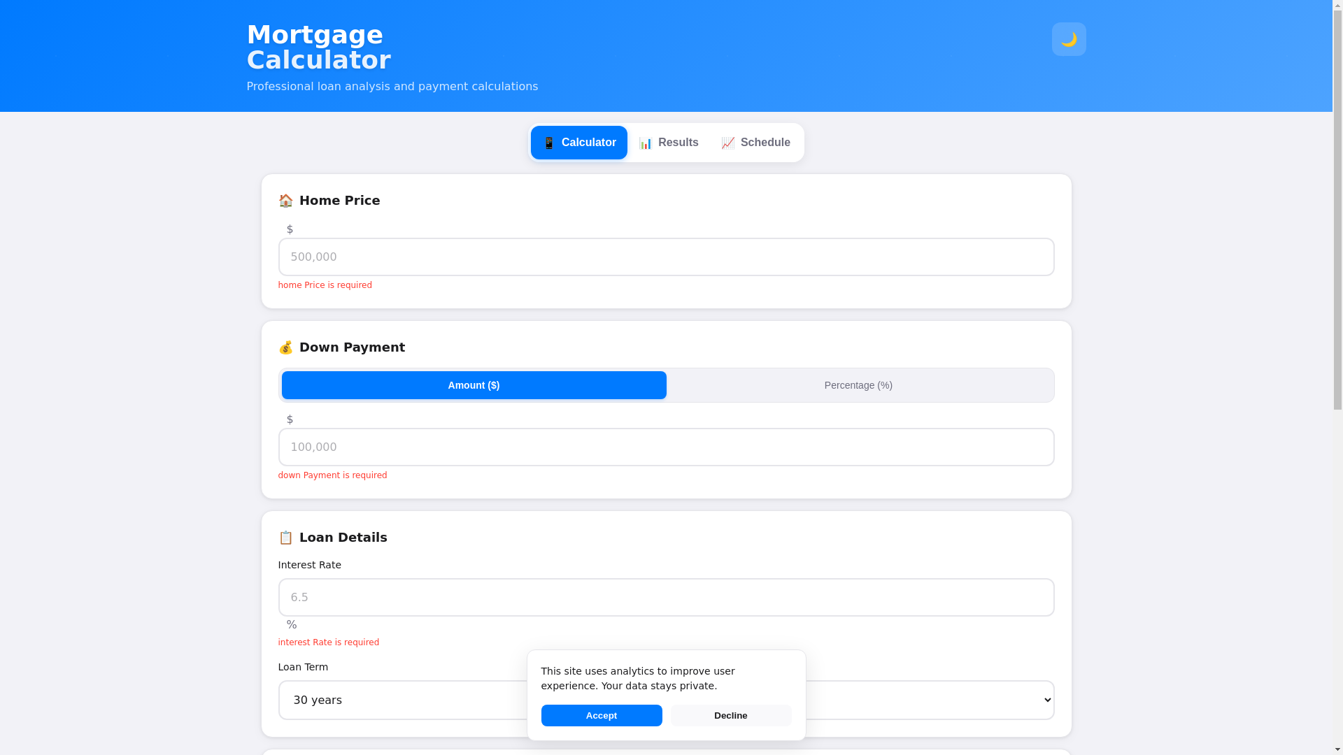Select Amount ($) down payment mode
Viewport: 1343px width, 755px height.
474,385
